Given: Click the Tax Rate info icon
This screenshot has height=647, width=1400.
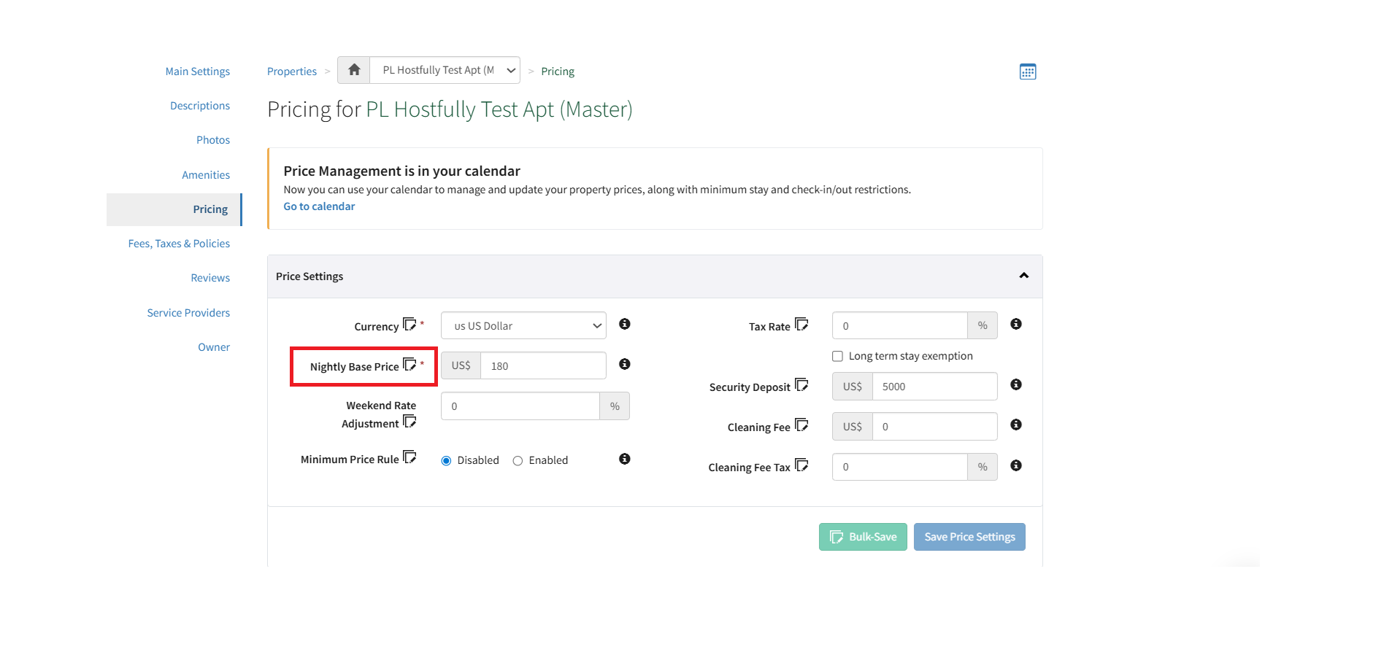Looking at the screenshot, I should [x=1015, y=324].
